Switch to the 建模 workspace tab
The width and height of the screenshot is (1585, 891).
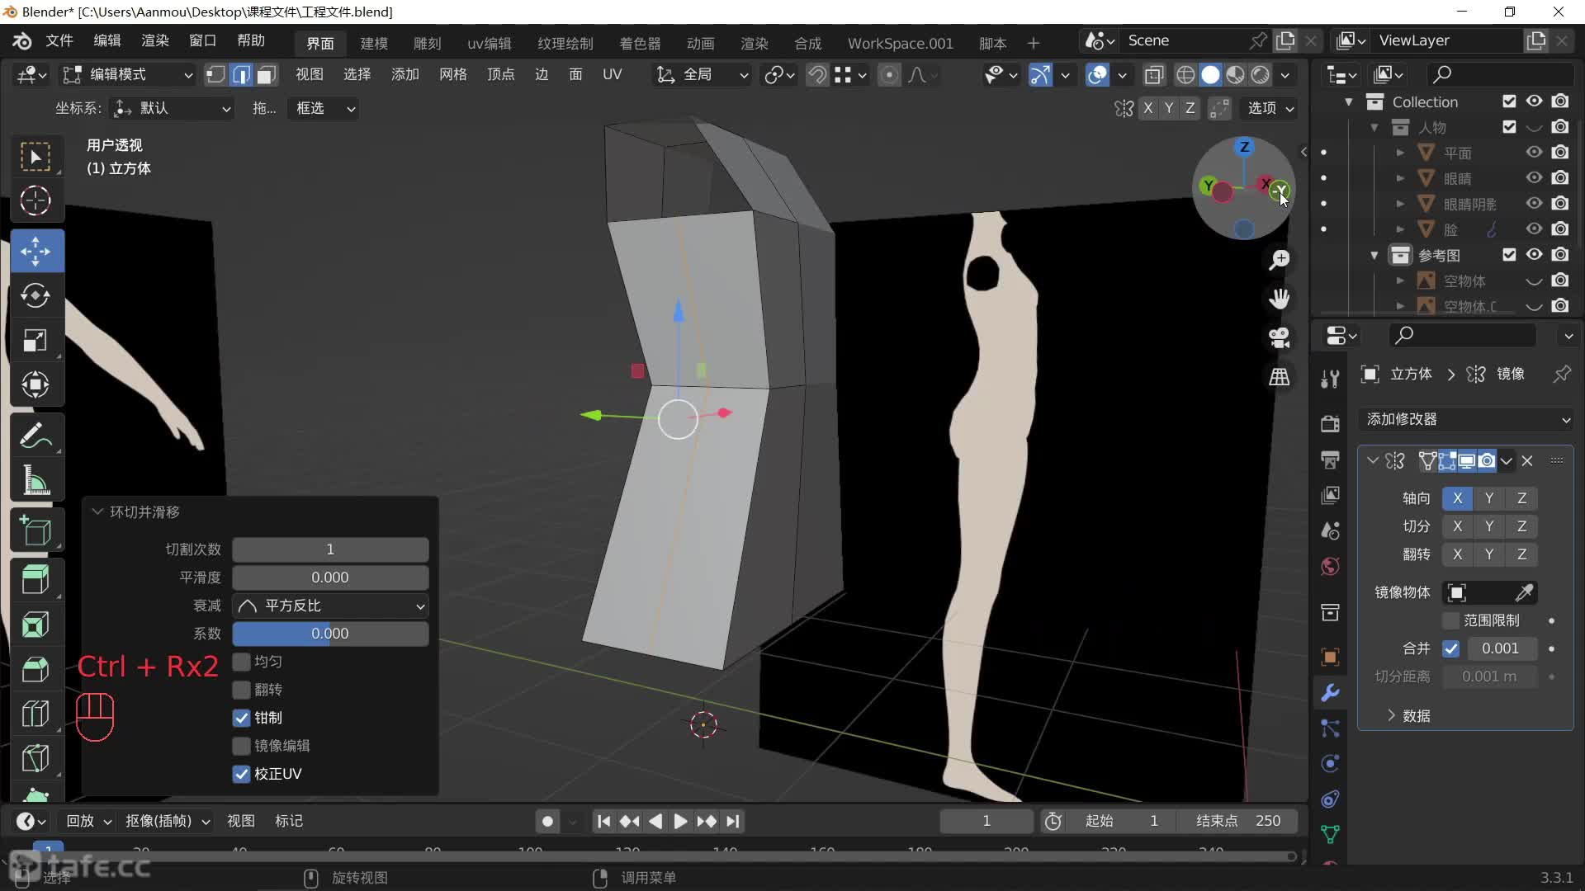tap(374, 43)
